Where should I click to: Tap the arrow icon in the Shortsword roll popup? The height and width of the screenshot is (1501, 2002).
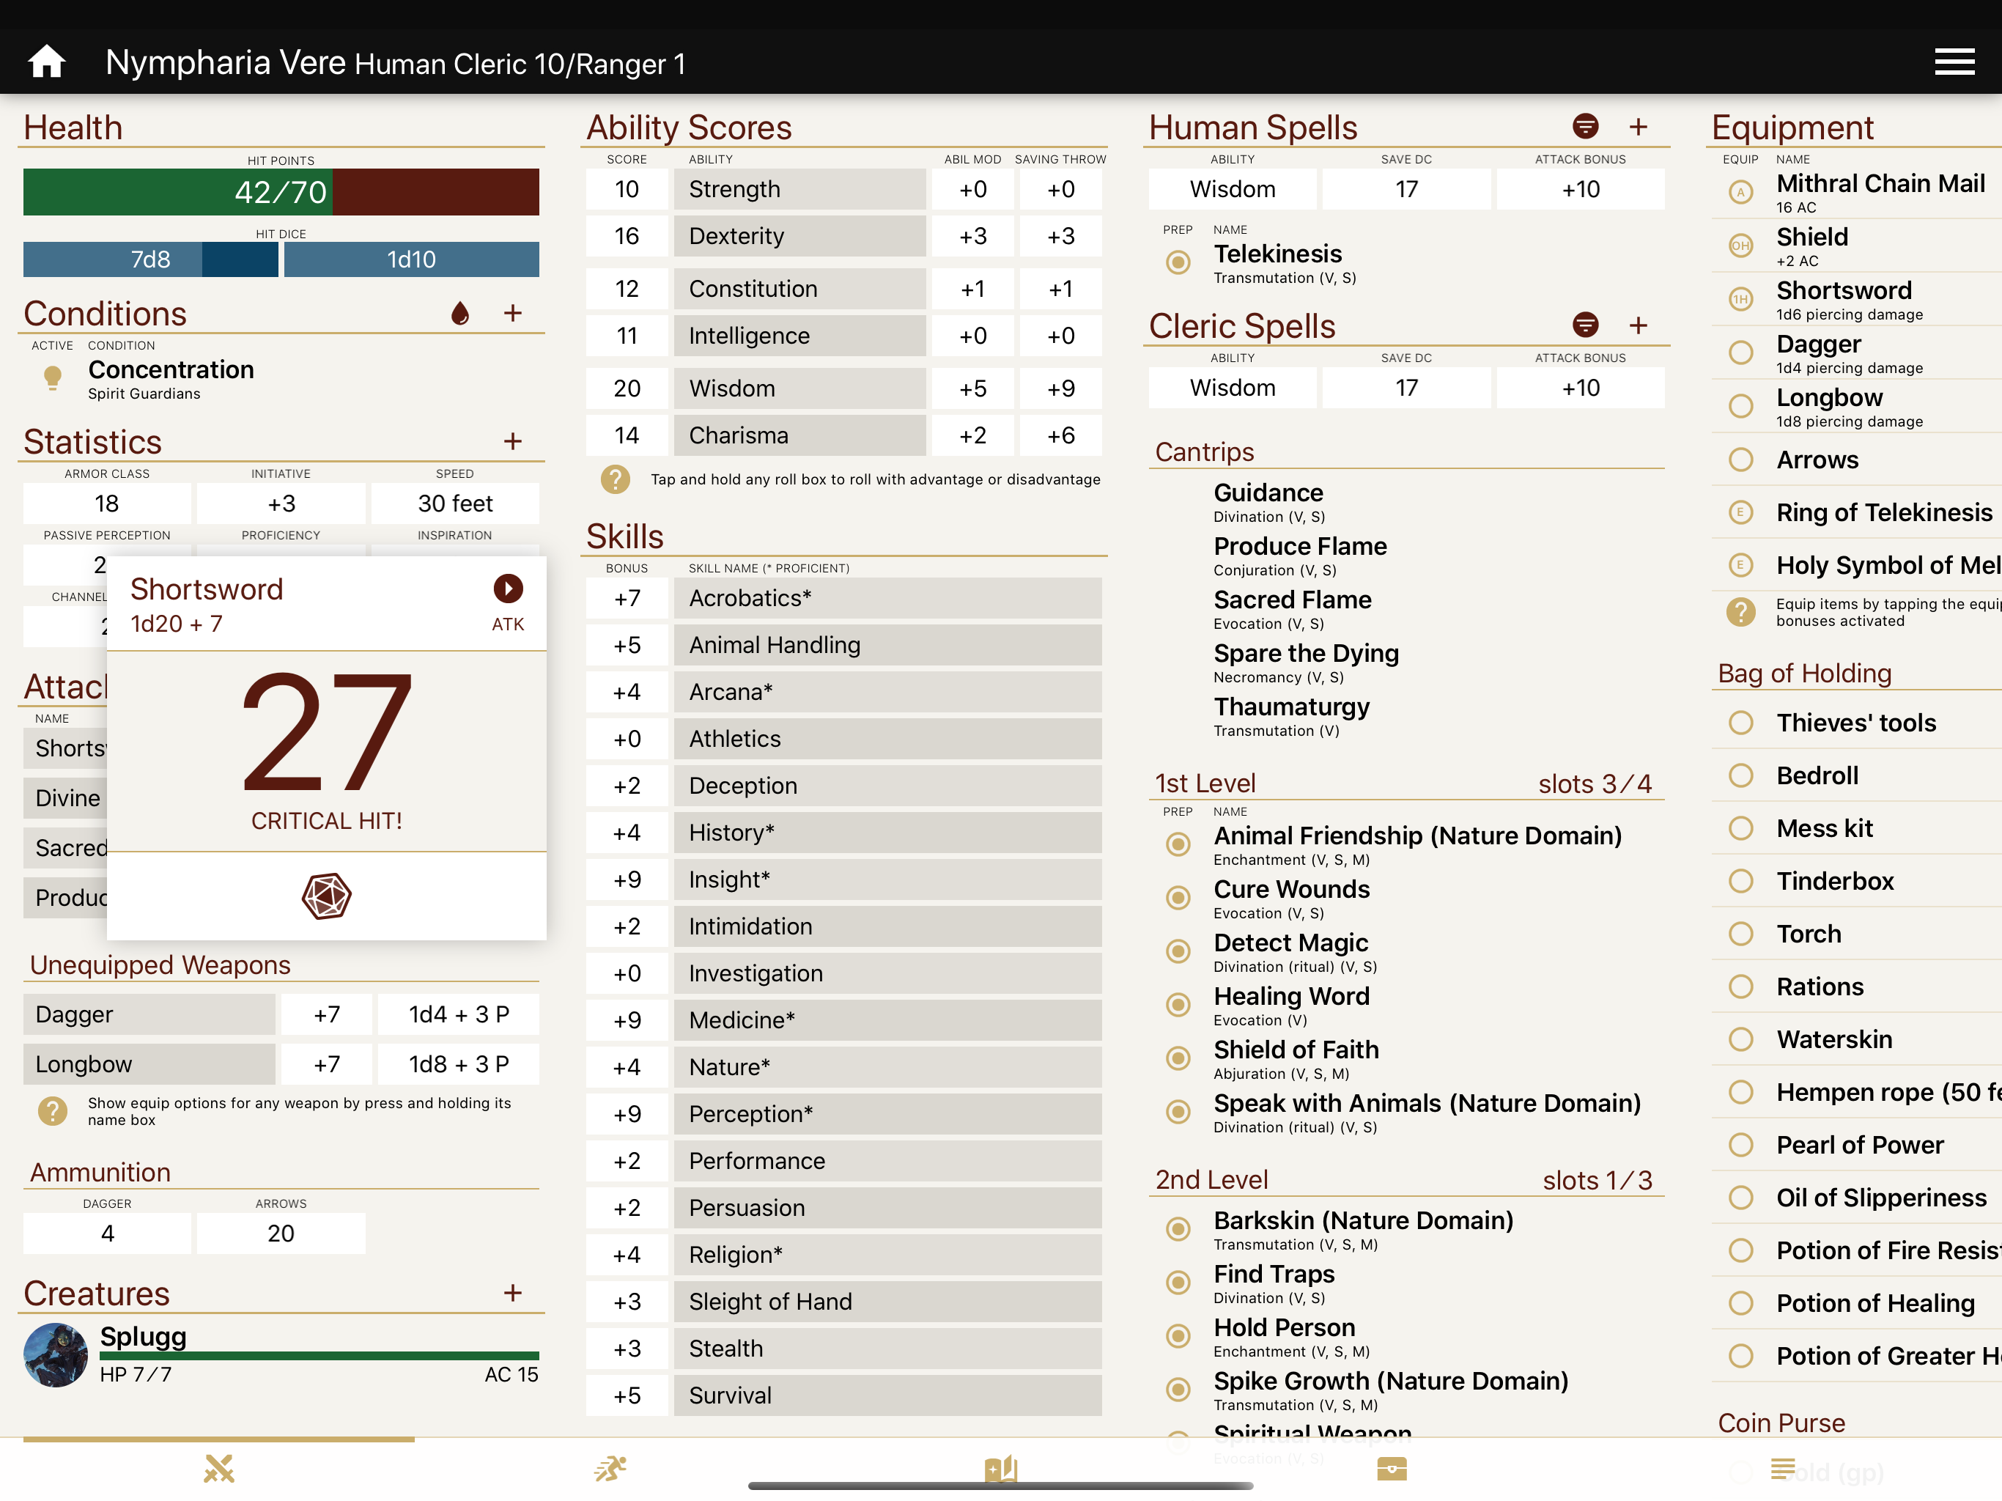click(x=508, y=589)
